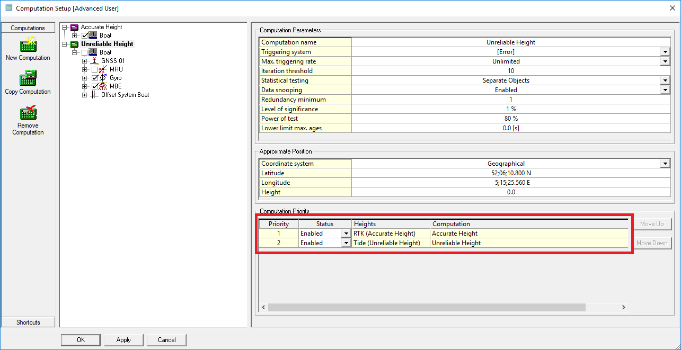Viewport: 681px width, 350px height.
Task: Uncheck the Gyro checkbox
Action: tap(95, 78)
